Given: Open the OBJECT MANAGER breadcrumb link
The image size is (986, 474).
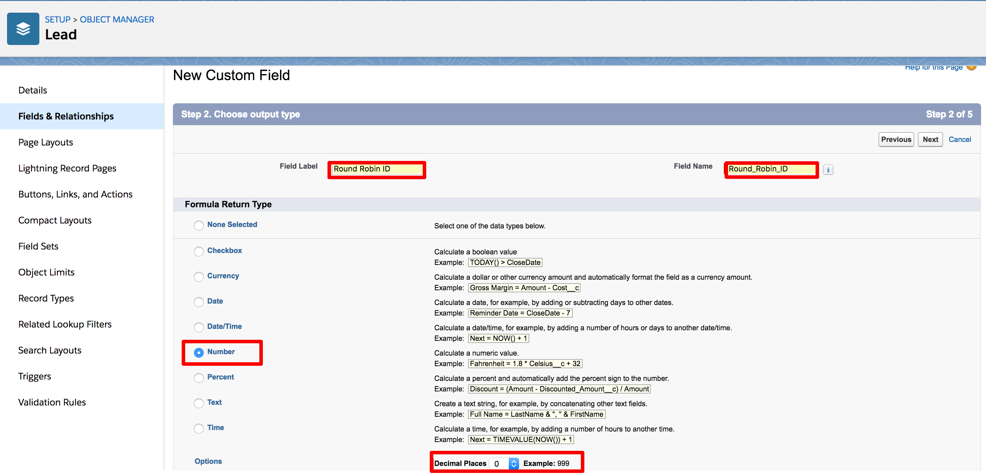Looking at the screenshot, I should point(117,20).
